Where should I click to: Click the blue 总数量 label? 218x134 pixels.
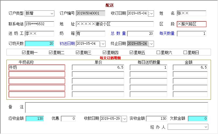pyautogui.click(x=118, y=33)
